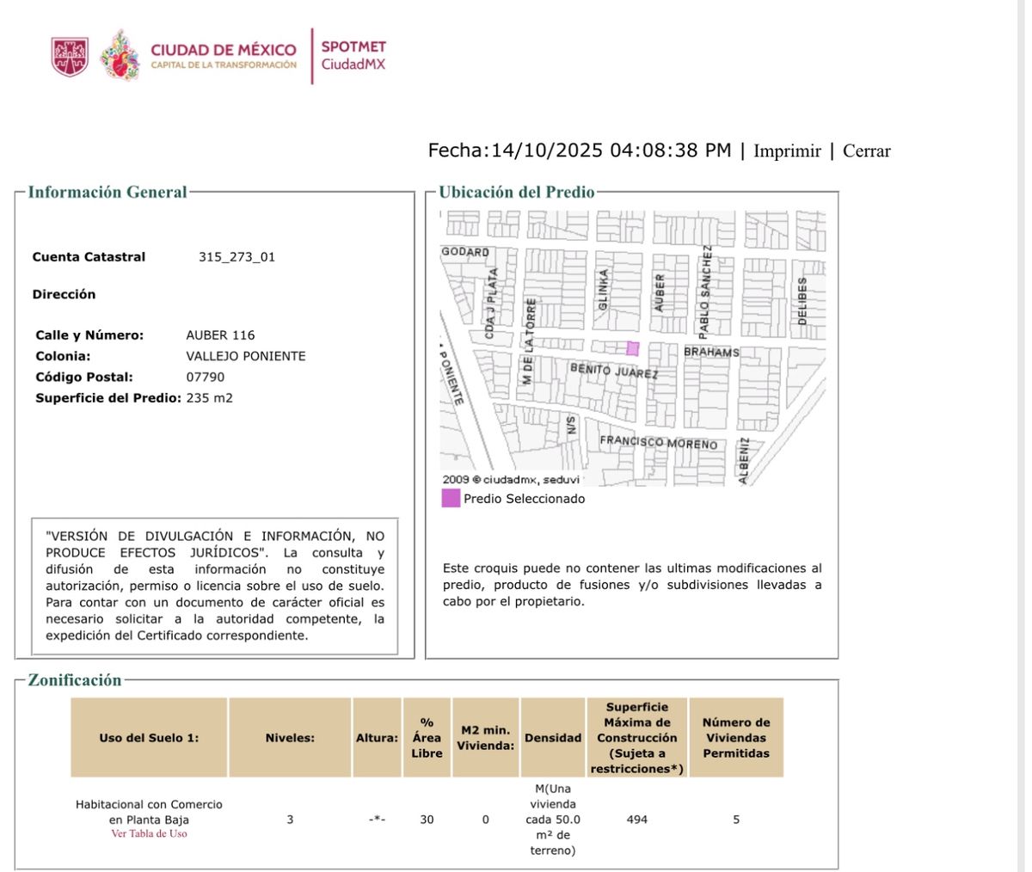Click the Niveles column header
This screenshot has height=872, width=1032.
click(x=290, y=738)
